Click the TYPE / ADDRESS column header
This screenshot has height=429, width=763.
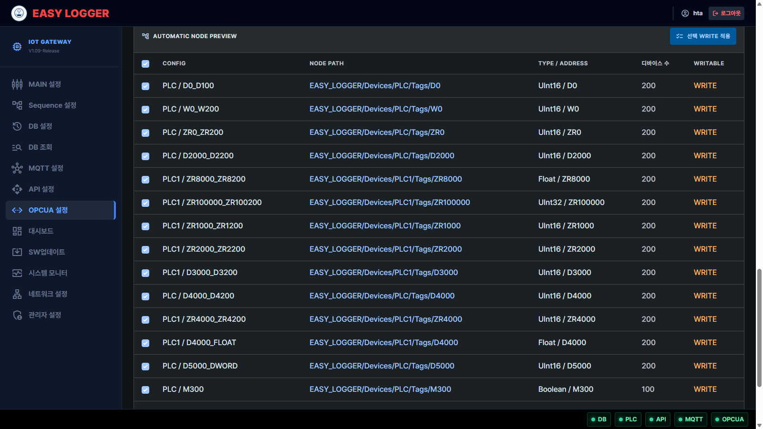[x=563, y=63]
